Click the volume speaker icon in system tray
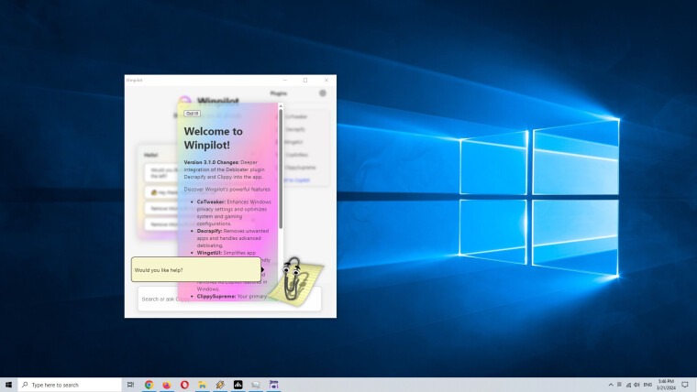Image resolution: width=697 pixels, height=392 pixels. [x=636, y=385]
